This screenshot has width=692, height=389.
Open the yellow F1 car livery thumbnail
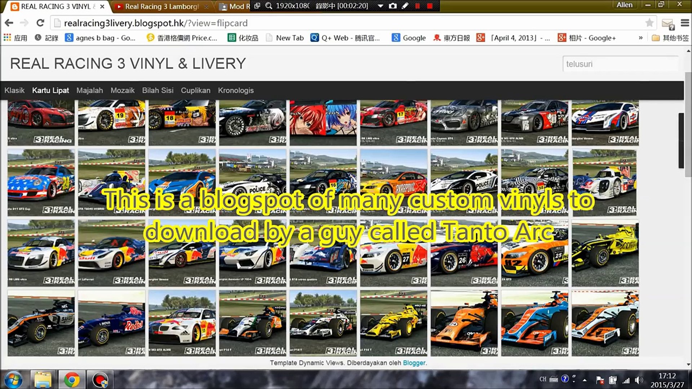pos(394,323)
